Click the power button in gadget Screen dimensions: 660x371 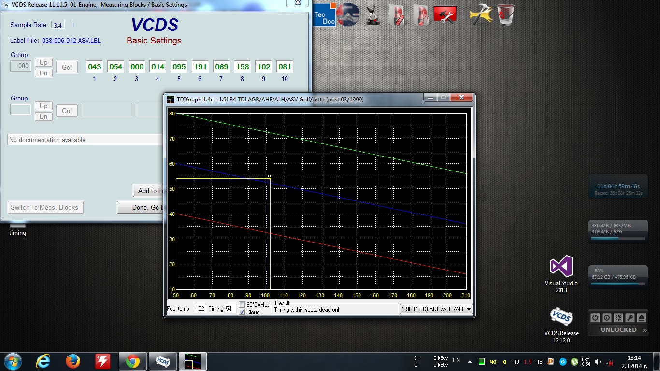[x=595, y=318]
